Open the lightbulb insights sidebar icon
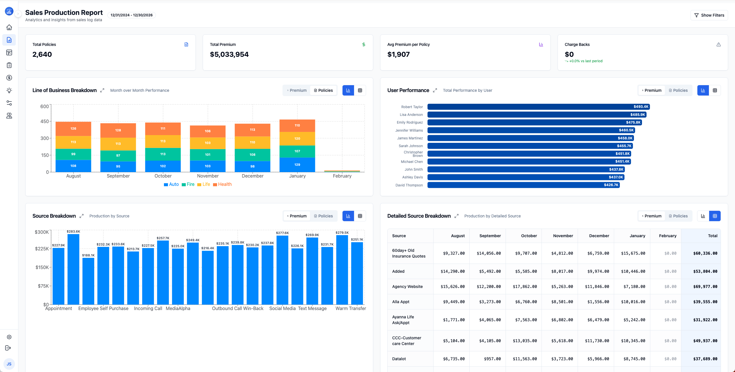The height and width of the screenshot is (372, 735). click(9, 90)
